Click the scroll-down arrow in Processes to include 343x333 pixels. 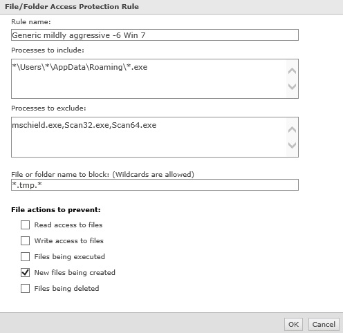coord(292,86)
